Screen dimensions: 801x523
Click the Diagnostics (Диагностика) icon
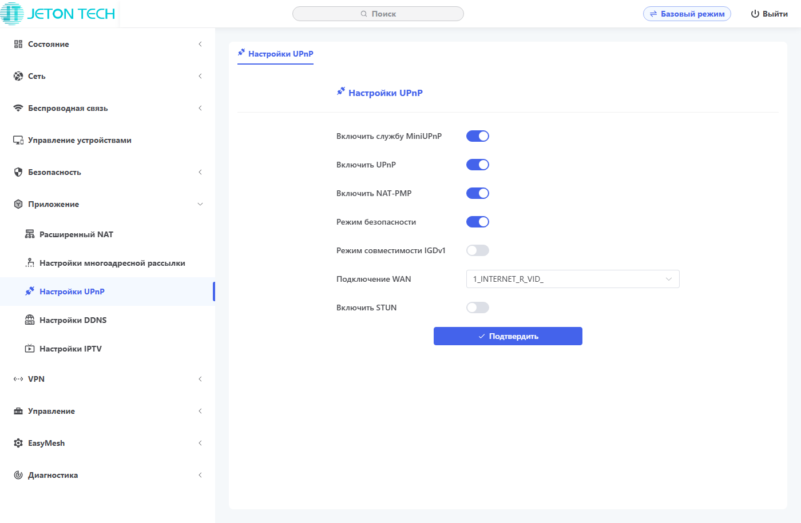click(18, 475)
